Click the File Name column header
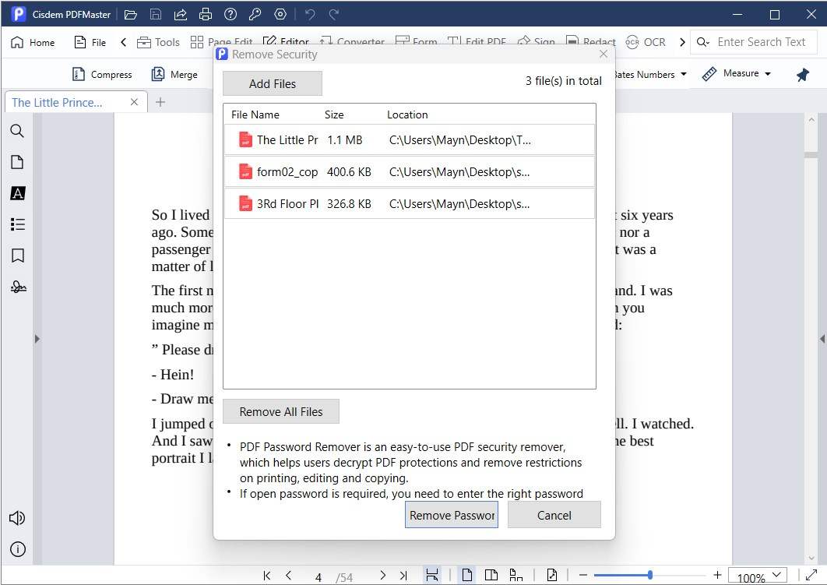 [255, 115]
